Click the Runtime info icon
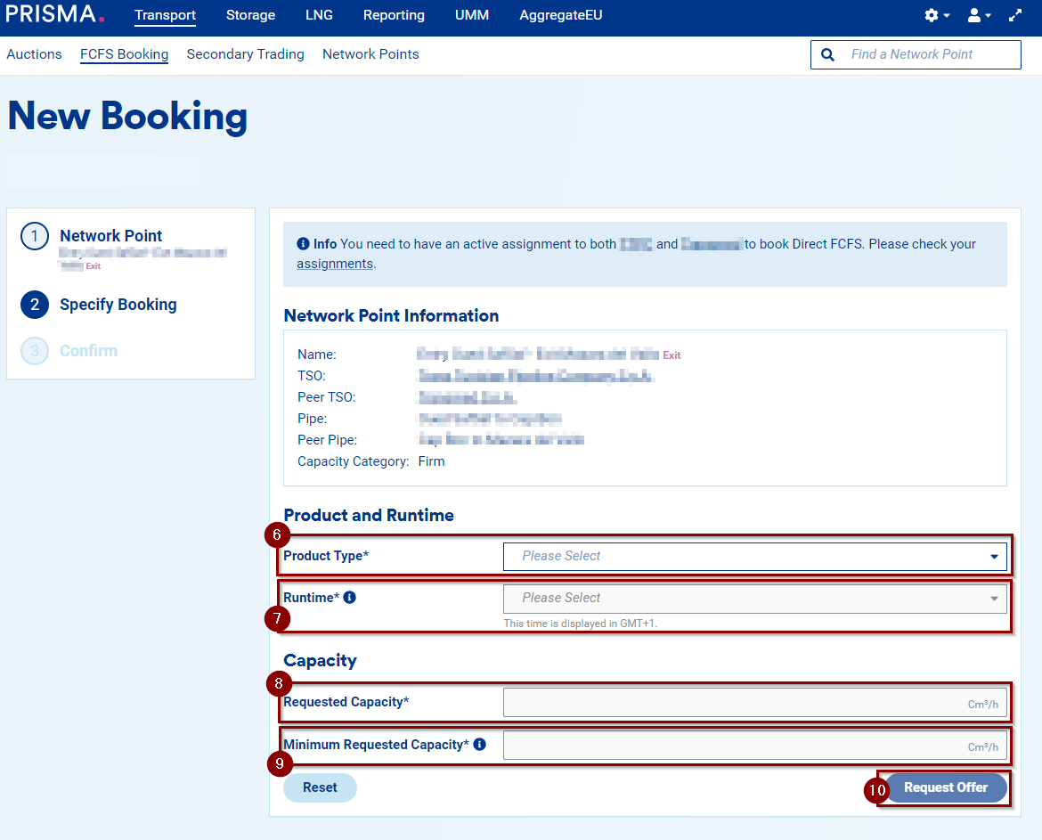Screen dimensions: 1042x840 349,598
